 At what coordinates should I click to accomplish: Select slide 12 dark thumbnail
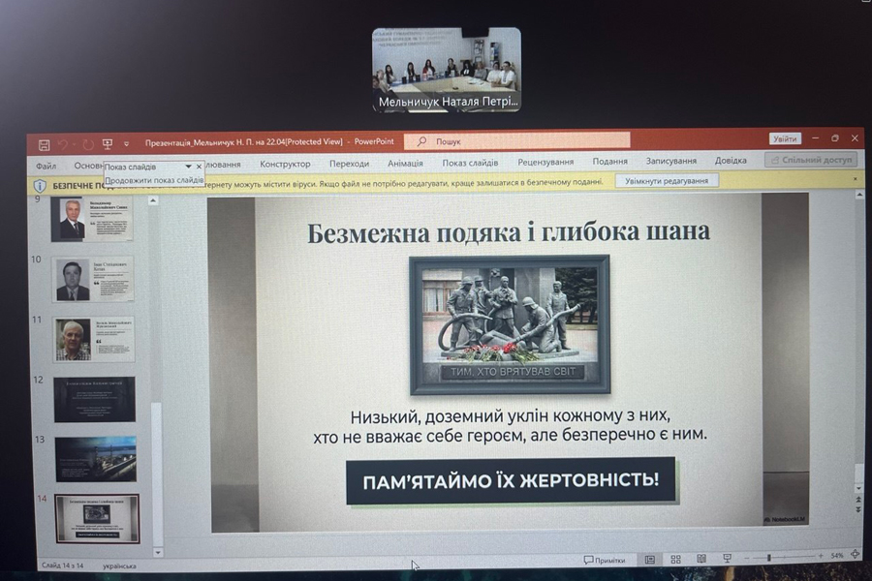pyautogui.click(x=95, y=399)
